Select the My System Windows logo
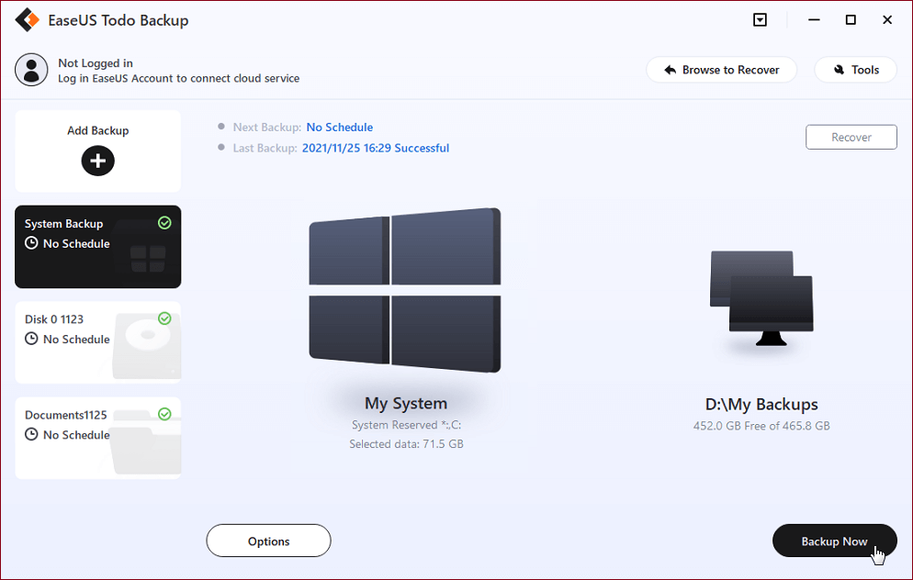 405,289
